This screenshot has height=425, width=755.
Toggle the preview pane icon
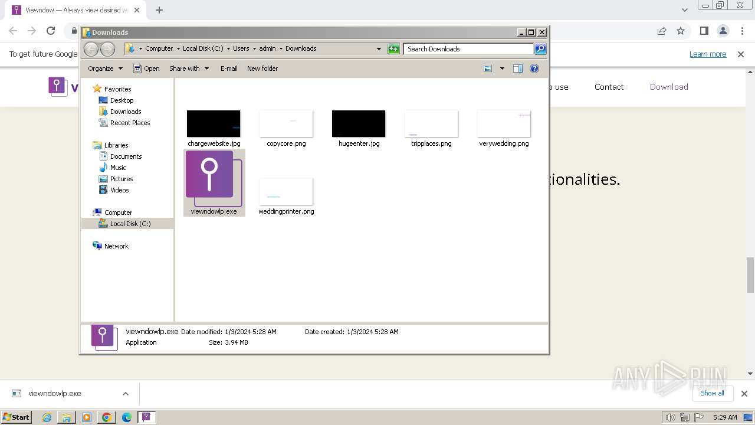point(517,68)
